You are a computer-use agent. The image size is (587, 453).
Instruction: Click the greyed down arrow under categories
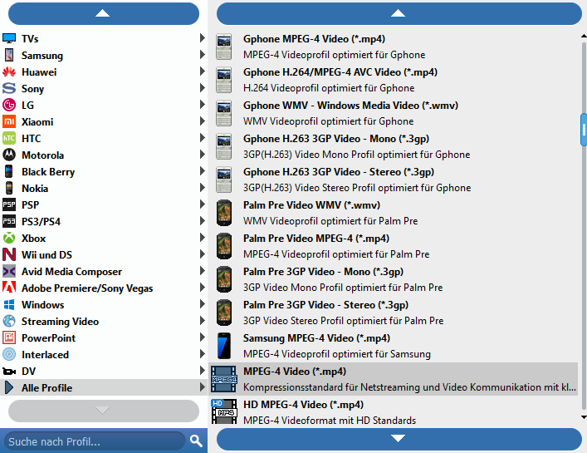click(x=104, y=411)
